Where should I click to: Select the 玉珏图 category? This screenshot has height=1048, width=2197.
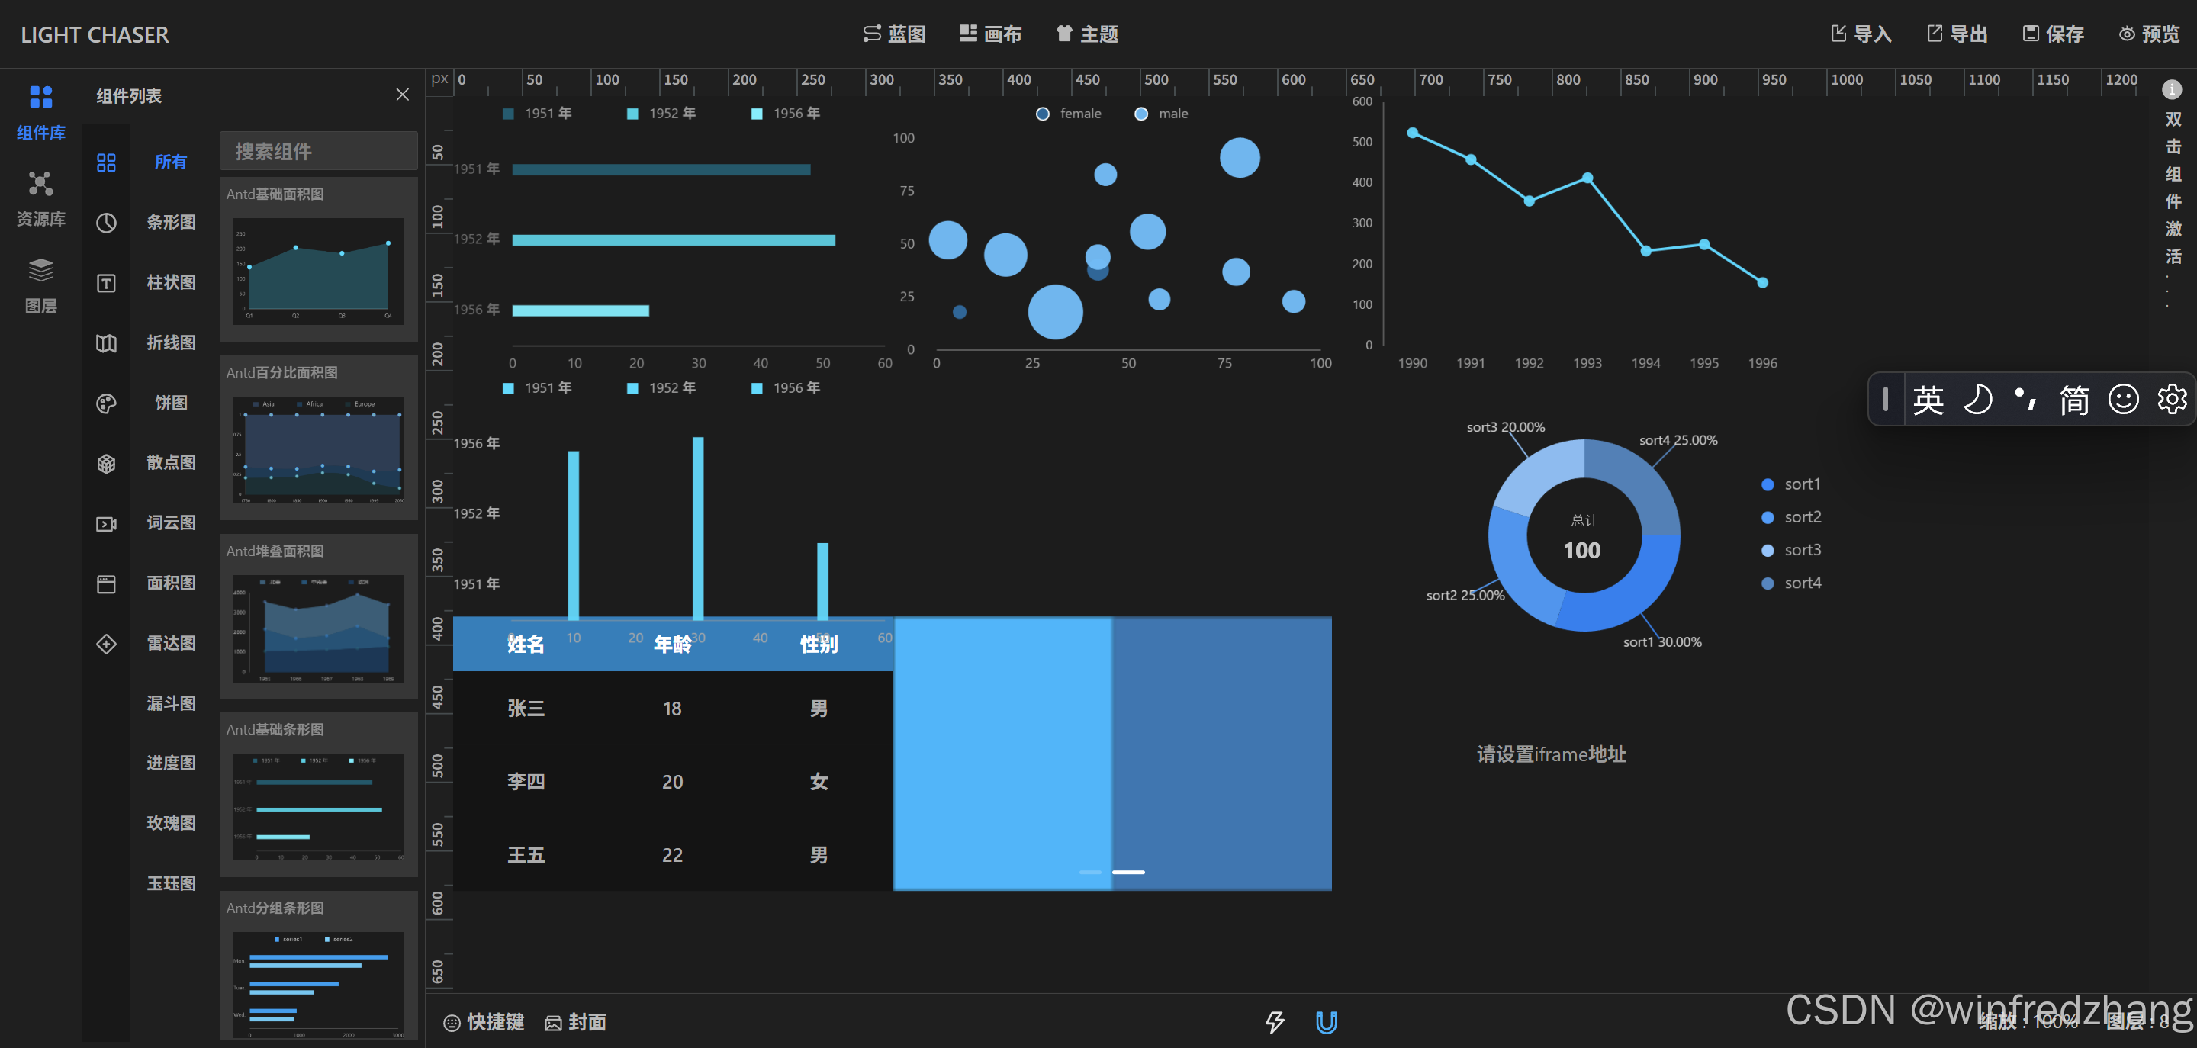pos(171,884)
